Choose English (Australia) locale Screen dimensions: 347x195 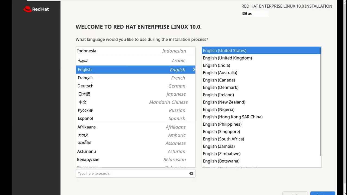tap(261, 73)
